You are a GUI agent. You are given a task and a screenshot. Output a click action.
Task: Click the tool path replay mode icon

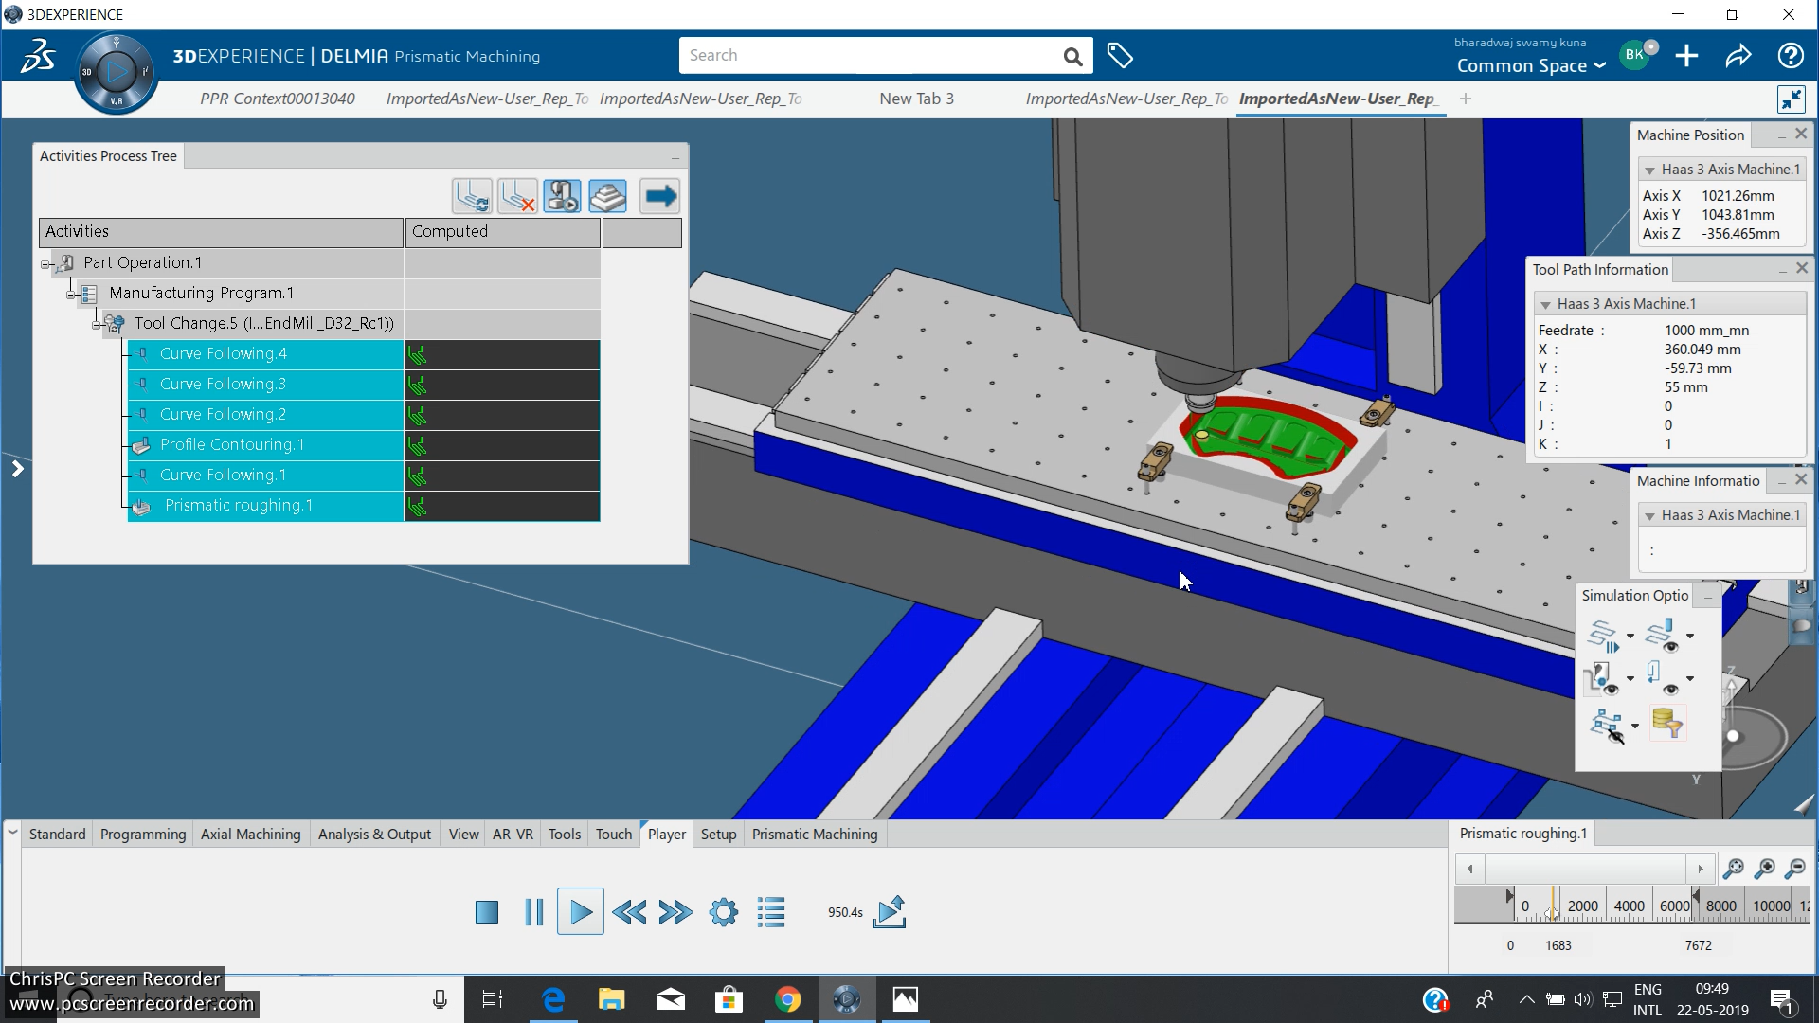tap(1603, 636)
